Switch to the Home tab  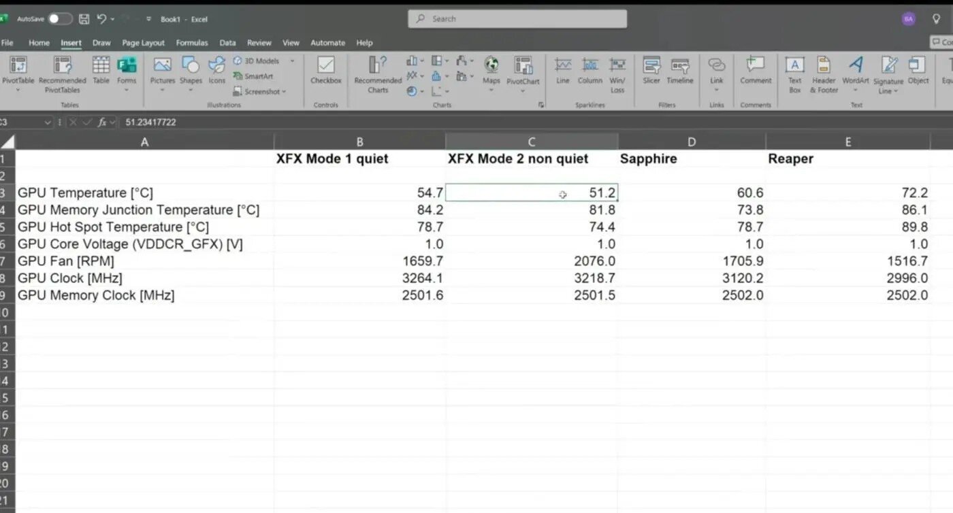(x=39, y=43)
